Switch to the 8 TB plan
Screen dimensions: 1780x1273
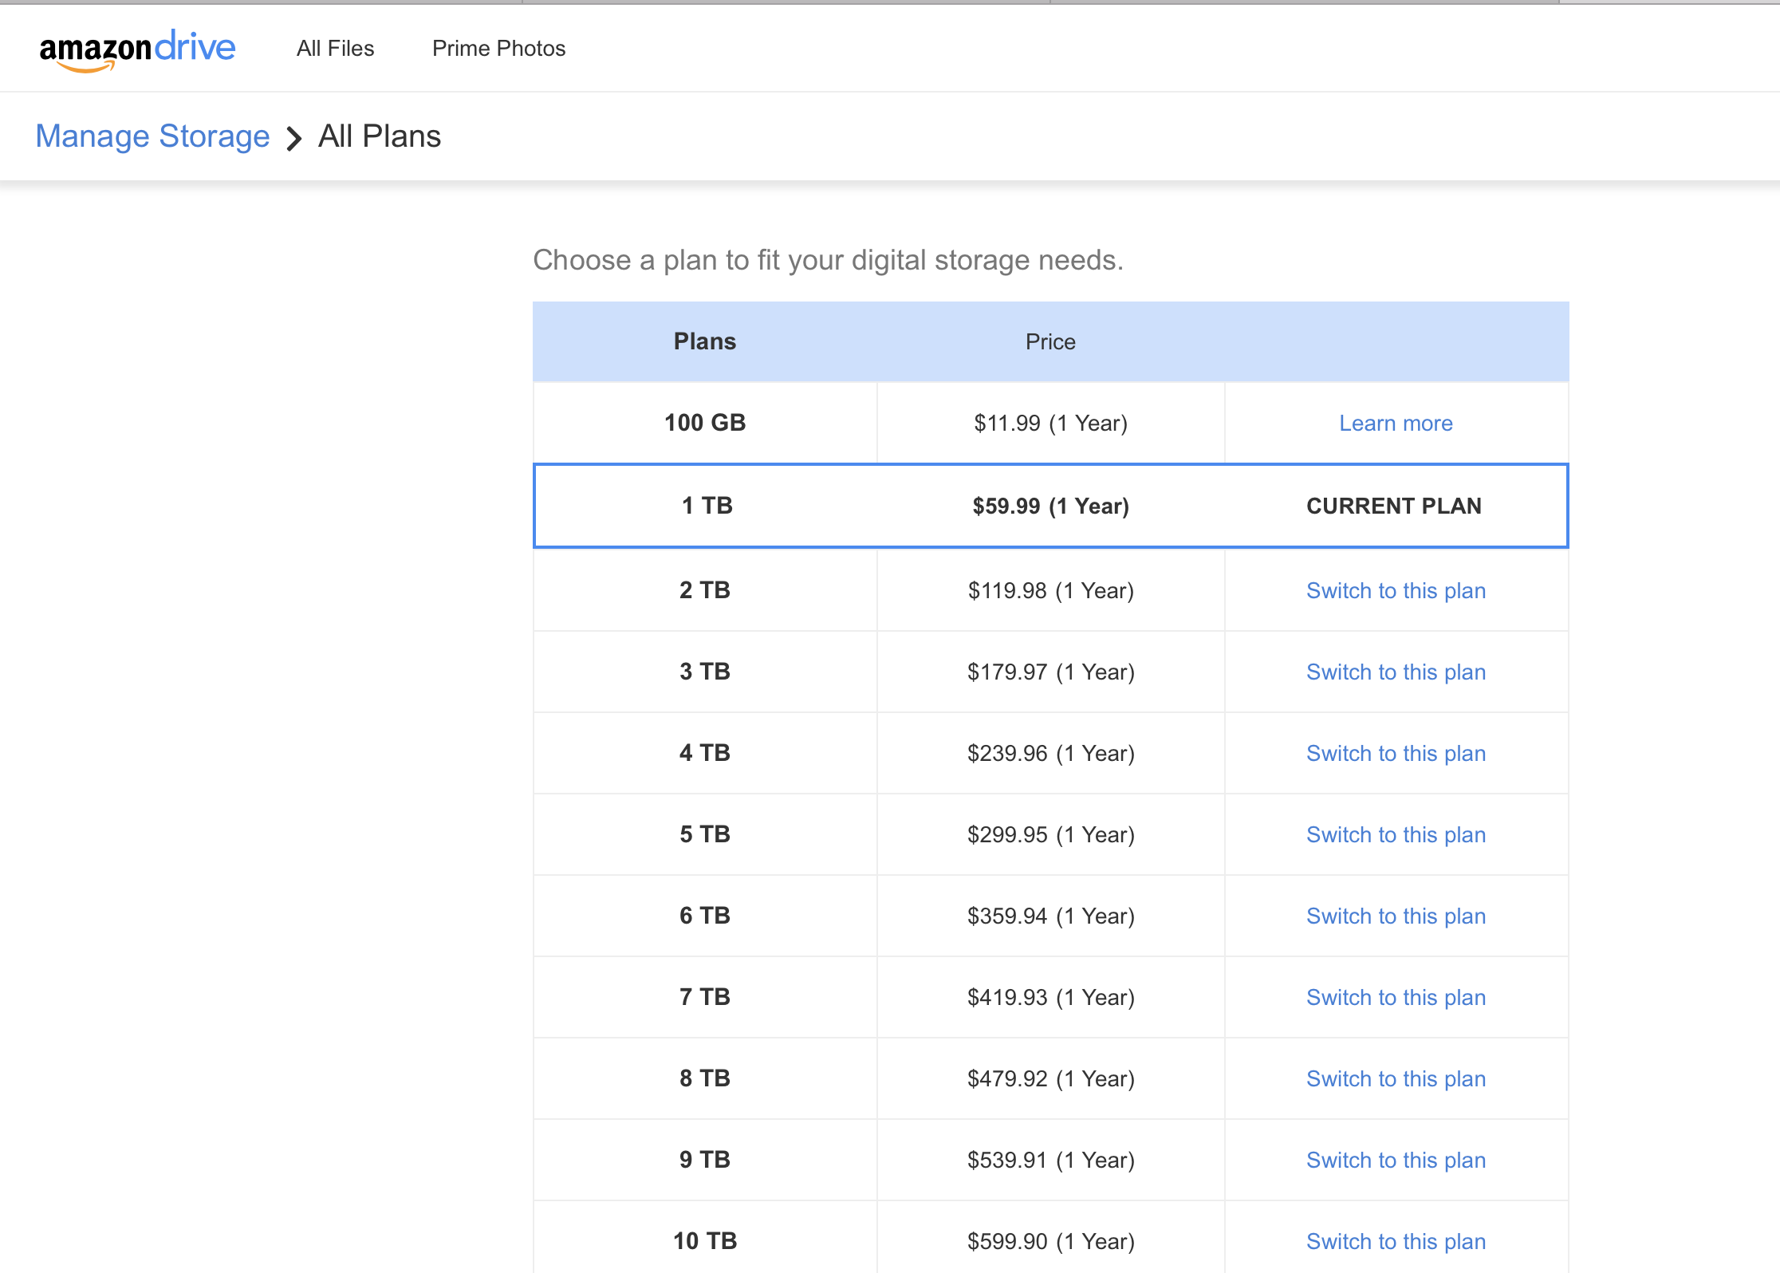1395,1079
